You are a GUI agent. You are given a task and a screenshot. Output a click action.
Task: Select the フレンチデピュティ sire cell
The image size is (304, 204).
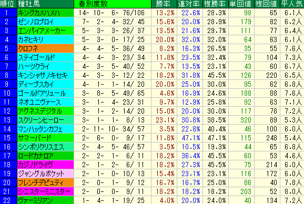[x=45, y=182]
